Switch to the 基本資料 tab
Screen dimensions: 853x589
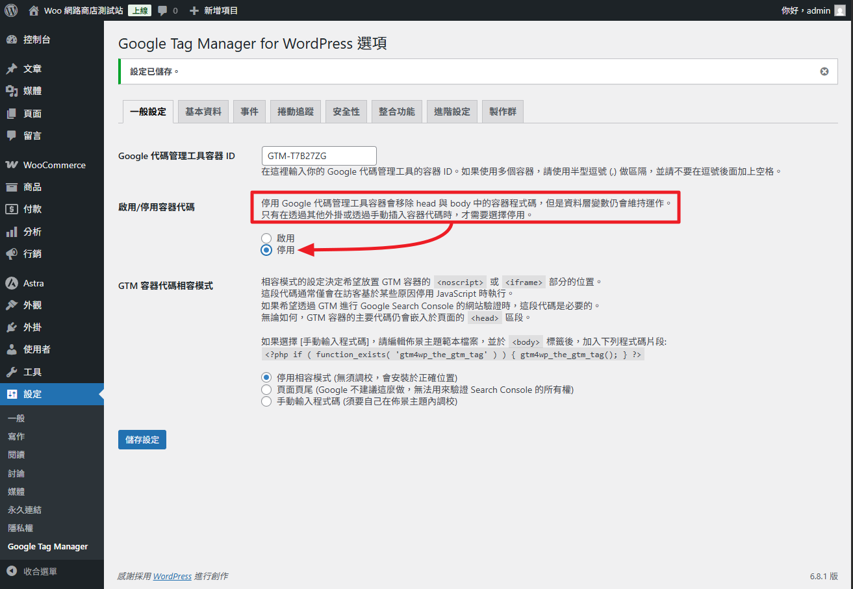pyautogui.click(x=203, y=112)
